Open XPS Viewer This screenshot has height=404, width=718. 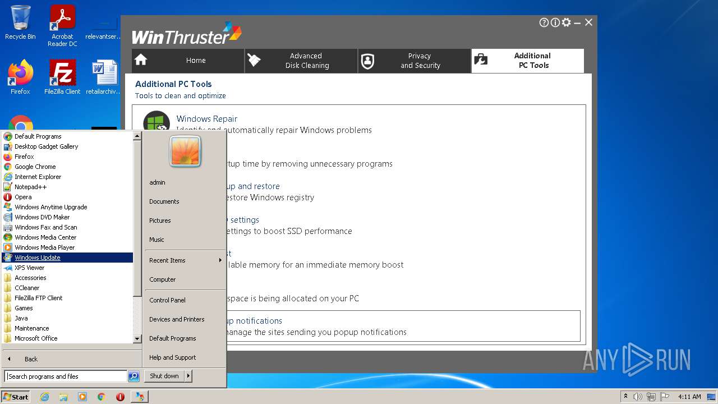(x=67, y=268)
